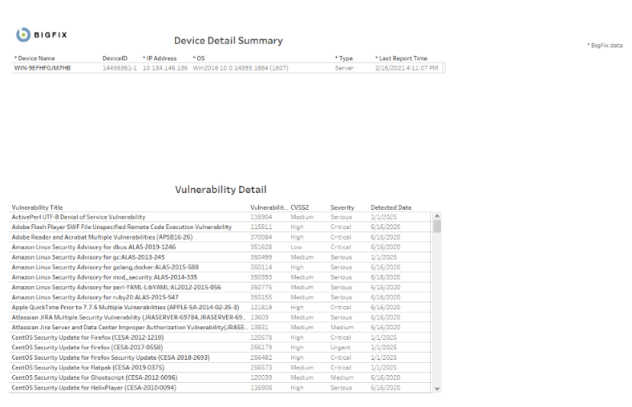Select CentOS Ghostscript CESA-2012-0096 row
This screenshot has height=407, width=632.
[220, 377]
